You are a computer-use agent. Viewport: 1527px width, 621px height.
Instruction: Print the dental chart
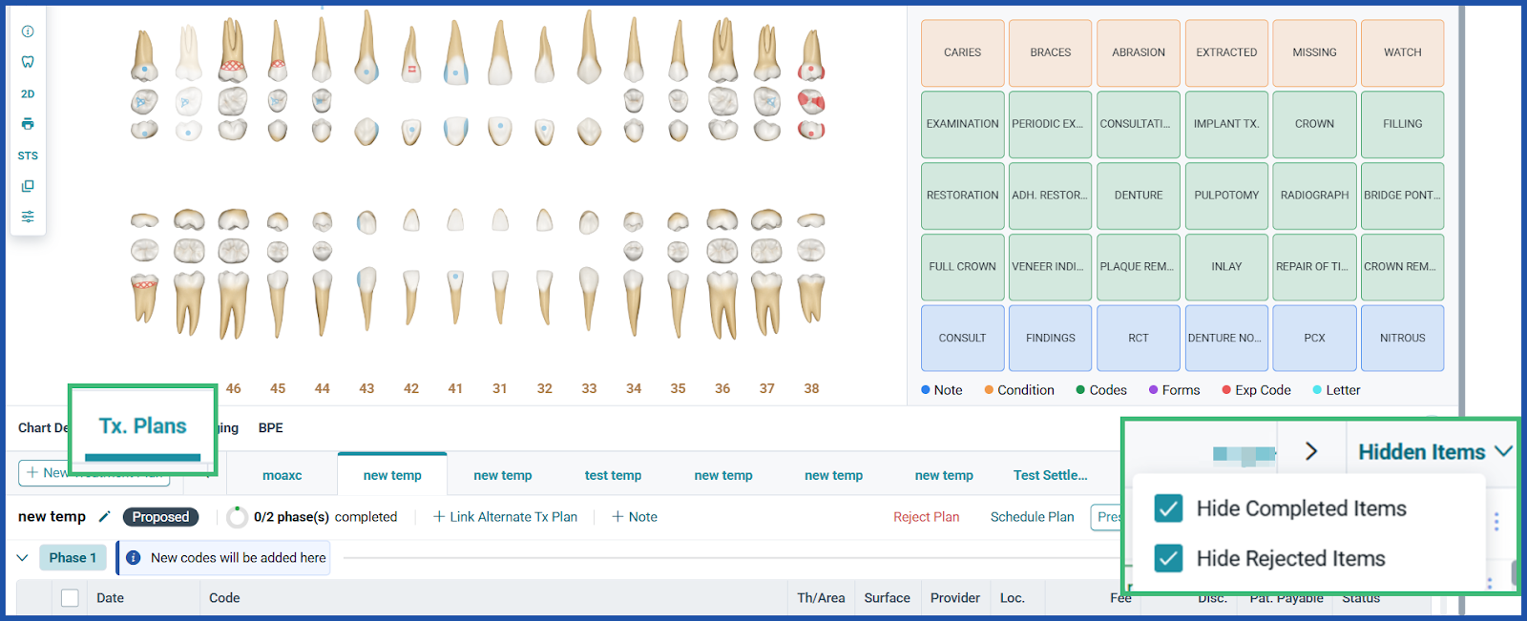(28, 124)
